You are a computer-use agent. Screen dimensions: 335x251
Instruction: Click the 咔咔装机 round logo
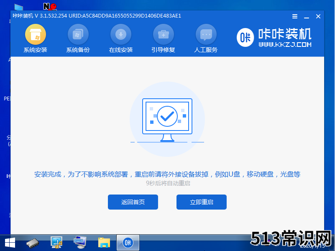[x=245, y=37]
